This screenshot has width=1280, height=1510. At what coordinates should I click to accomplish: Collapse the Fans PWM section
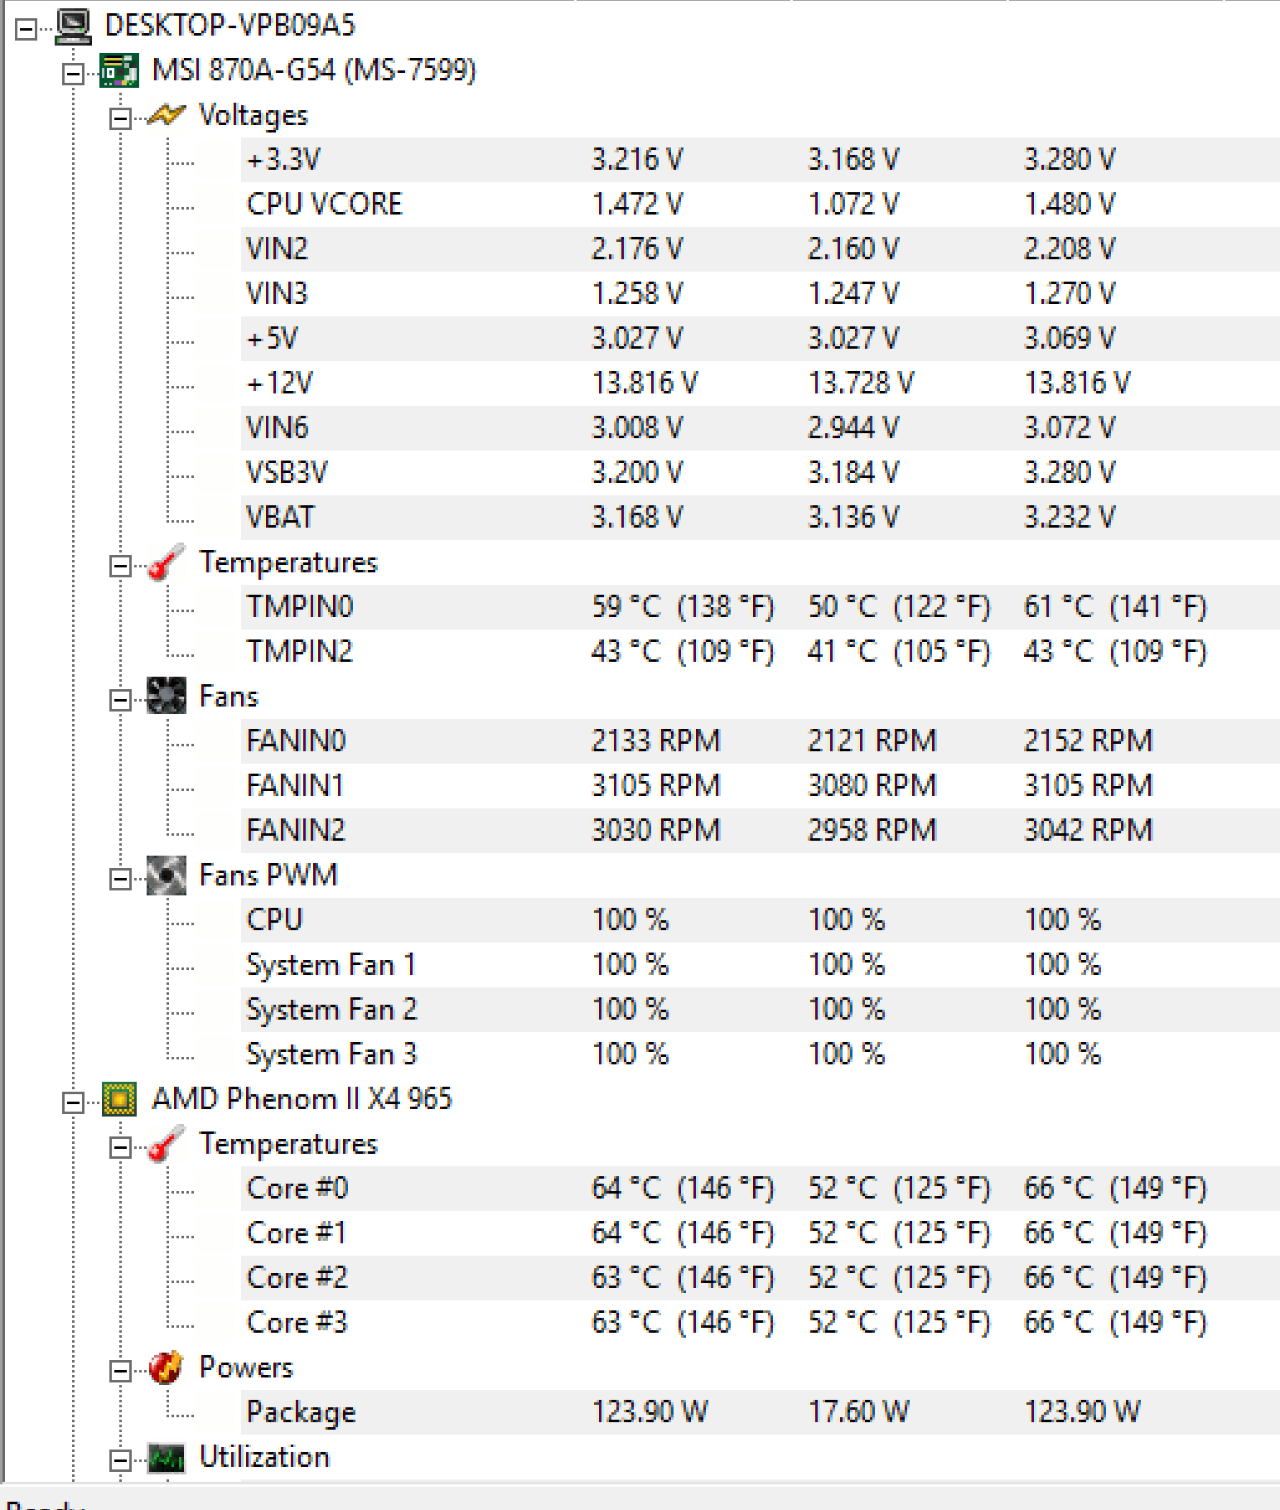pos(120,880)
